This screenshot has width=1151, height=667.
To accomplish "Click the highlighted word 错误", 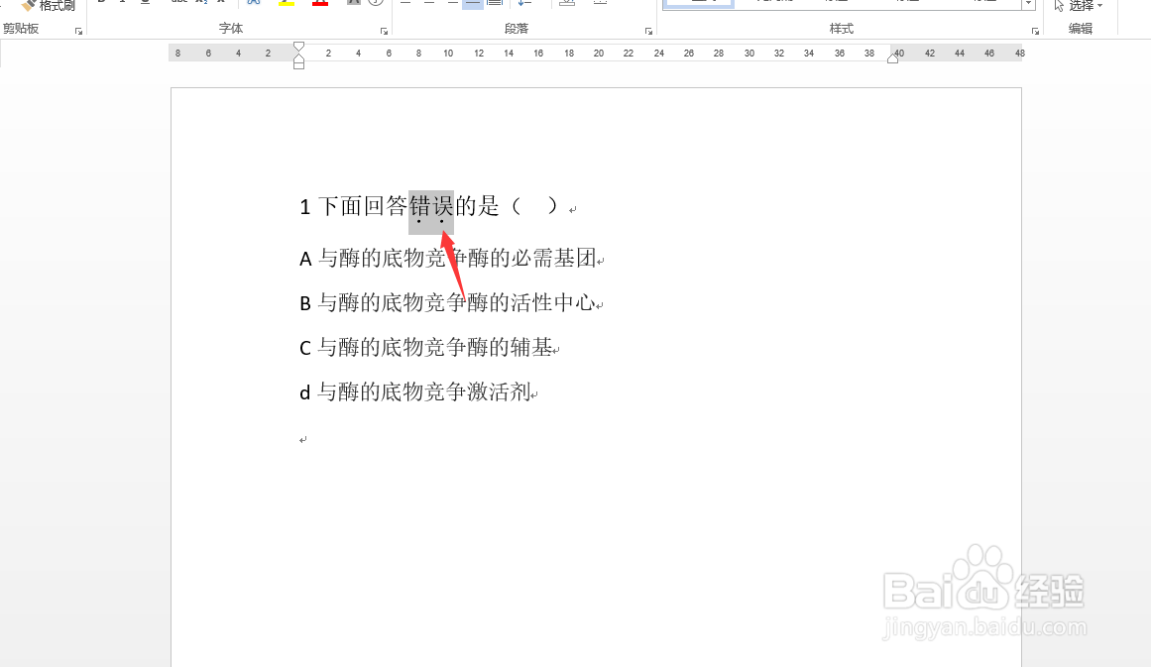I will [x=431, y=207].
